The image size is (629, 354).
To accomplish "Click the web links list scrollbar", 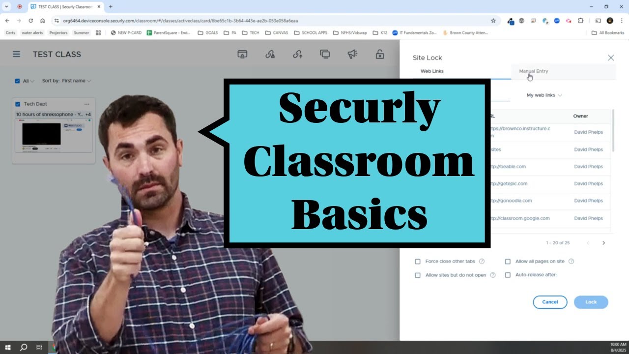I will coord(613,130).
